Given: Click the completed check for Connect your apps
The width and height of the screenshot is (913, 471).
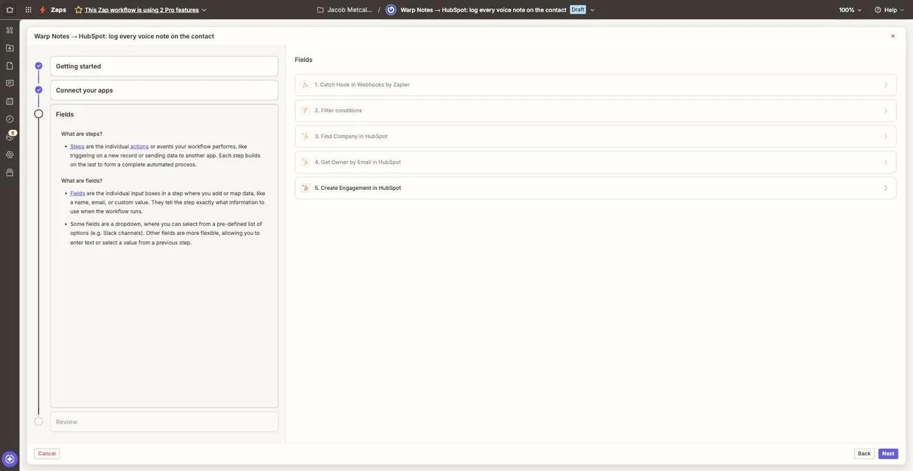Looking at the screenshot, I should (38, 90).
